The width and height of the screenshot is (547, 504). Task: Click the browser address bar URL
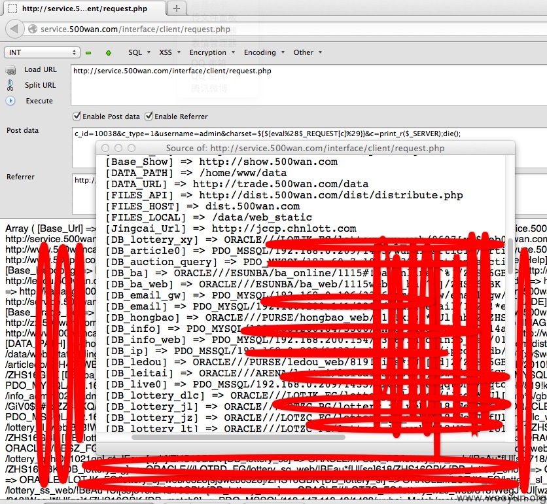tap(135, 29)
